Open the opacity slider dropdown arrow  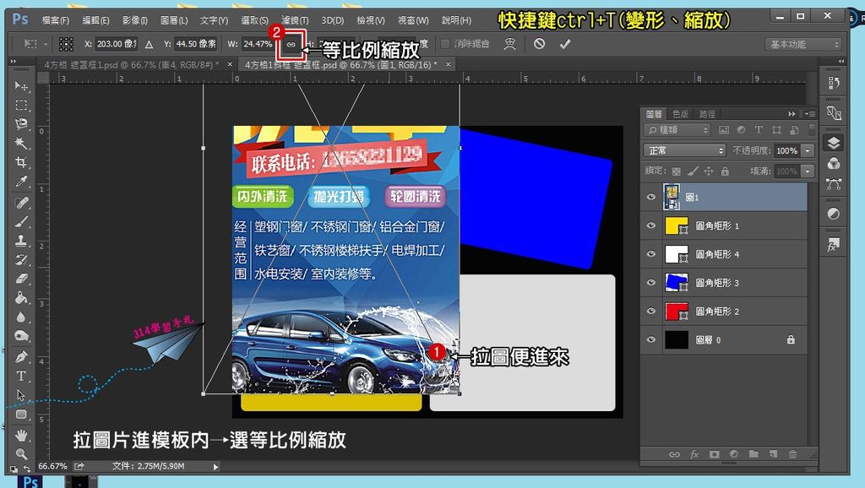pyautogui.click(x=808, y=150)
